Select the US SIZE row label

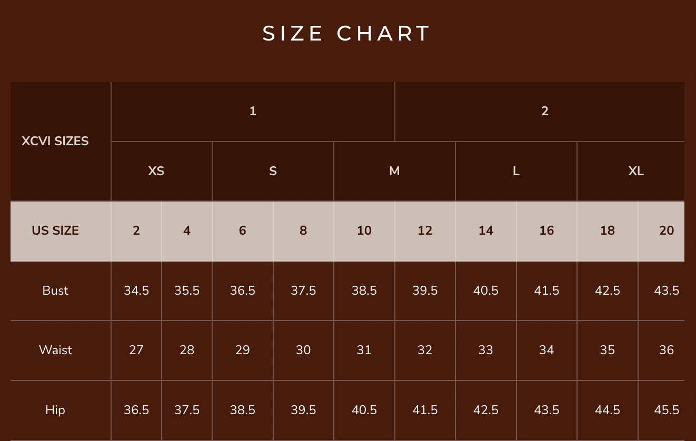[x=61, y=230]
